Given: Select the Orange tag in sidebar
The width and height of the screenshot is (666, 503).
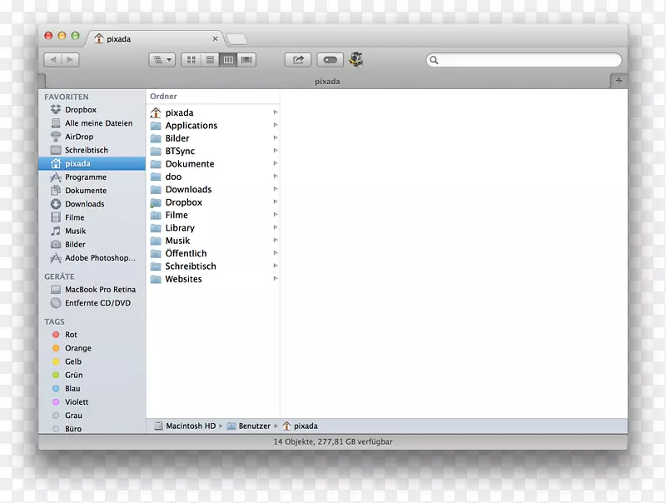Looking at the screenshot, I should pyautogui.click(x=78, y=348).
